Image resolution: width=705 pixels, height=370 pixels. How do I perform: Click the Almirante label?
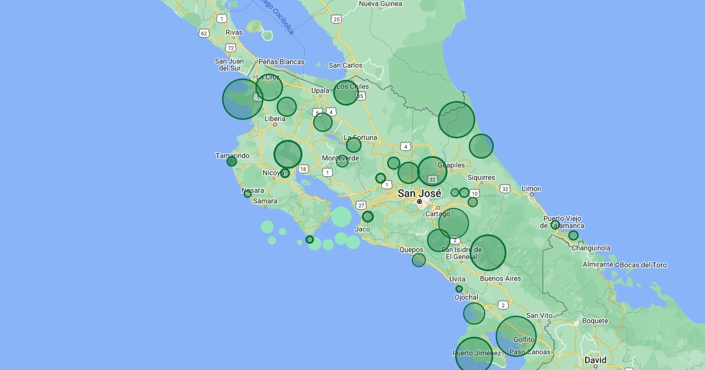coord(598,265)
